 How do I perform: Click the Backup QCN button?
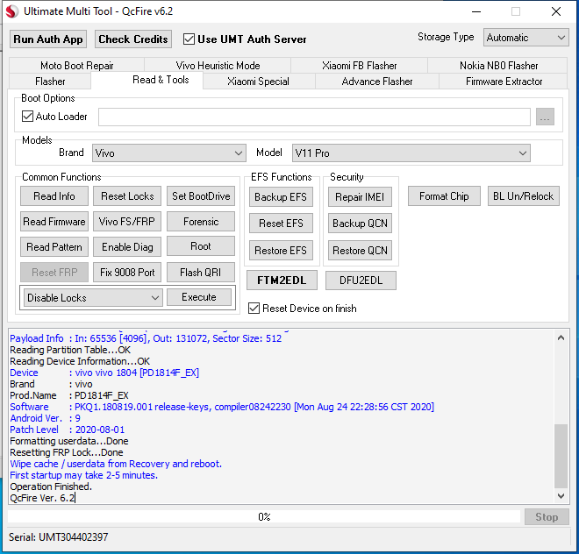[x=360, y=224]
